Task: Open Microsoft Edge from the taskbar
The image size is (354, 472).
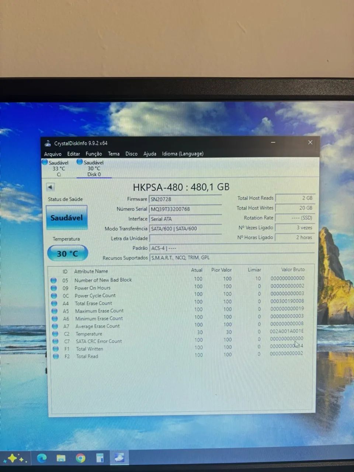Action: click(x=42, y=458)
